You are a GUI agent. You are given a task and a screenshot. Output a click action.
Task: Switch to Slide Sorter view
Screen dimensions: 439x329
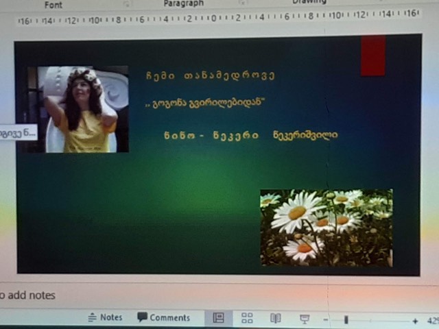pyautogui.click(x=247, y=319)
